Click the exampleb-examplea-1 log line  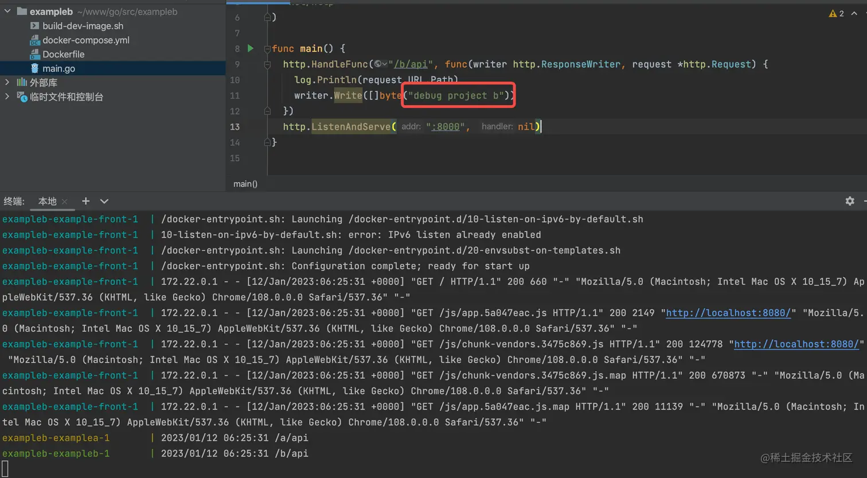coord(155,438)
